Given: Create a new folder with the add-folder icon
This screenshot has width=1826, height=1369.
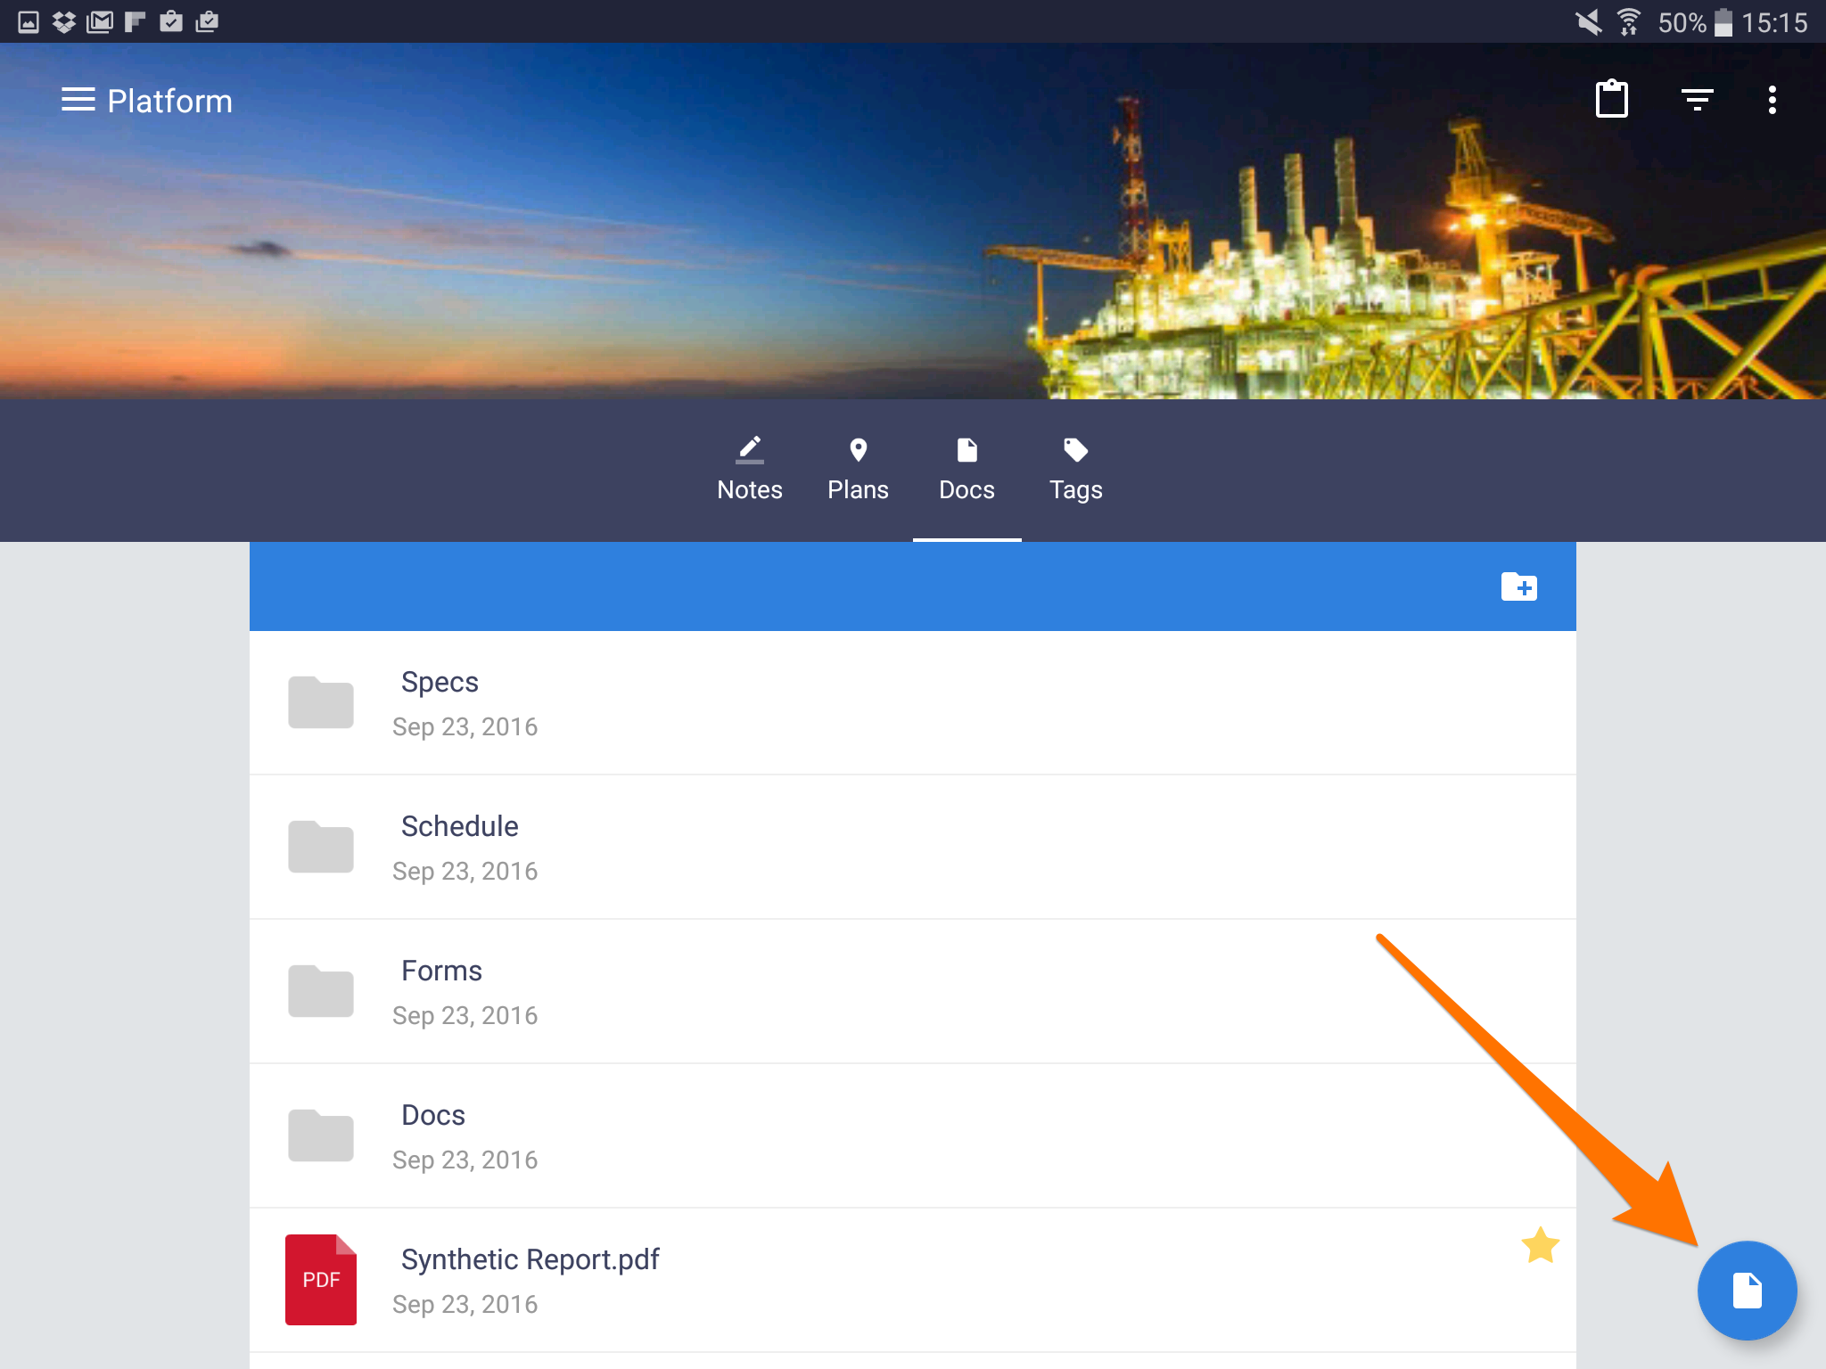Looking at the screenshot, I should click(x=1518, y=586).
